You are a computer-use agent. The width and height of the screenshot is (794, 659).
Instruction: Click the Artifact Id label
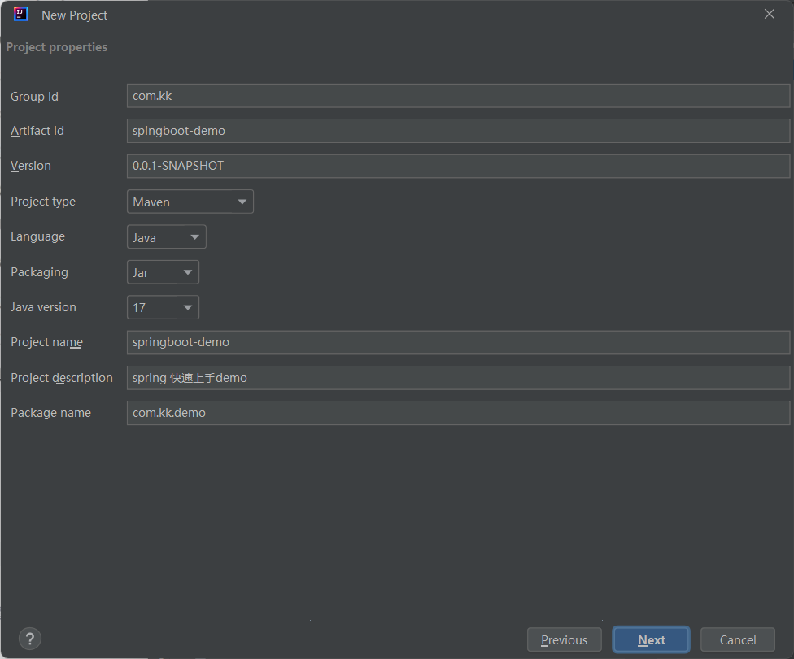pyautogui.click(x=37, y=131)
